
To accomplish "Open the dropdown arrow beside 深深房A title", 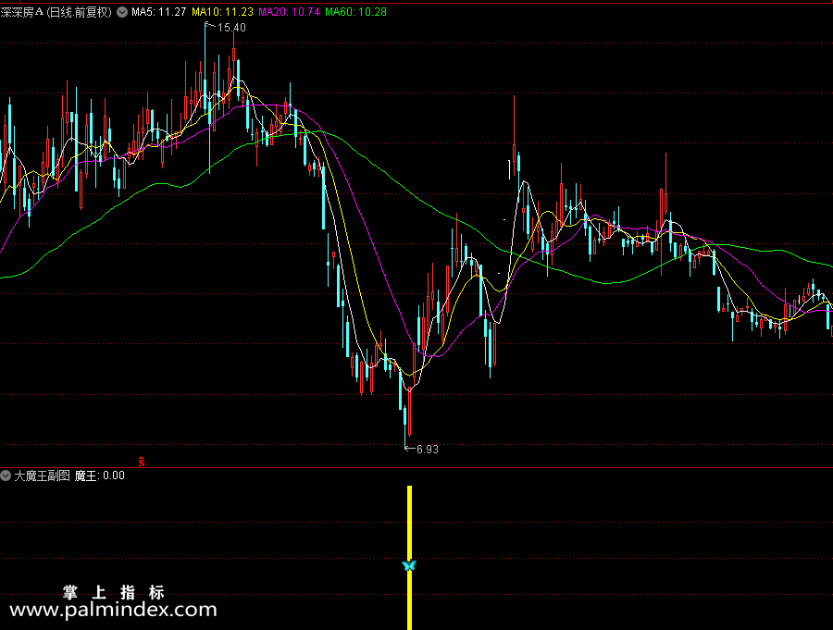I will point(122,12).
